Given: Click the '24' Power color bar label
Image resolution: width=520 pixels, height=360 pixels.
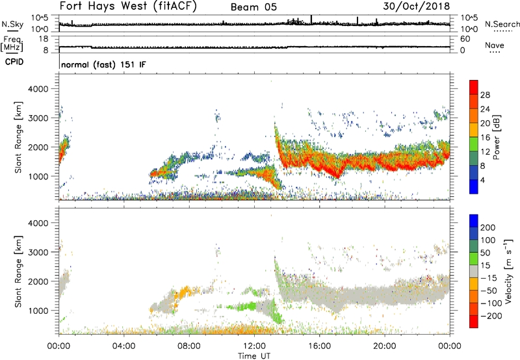Looking at the screenshot, I should point(485,109).
